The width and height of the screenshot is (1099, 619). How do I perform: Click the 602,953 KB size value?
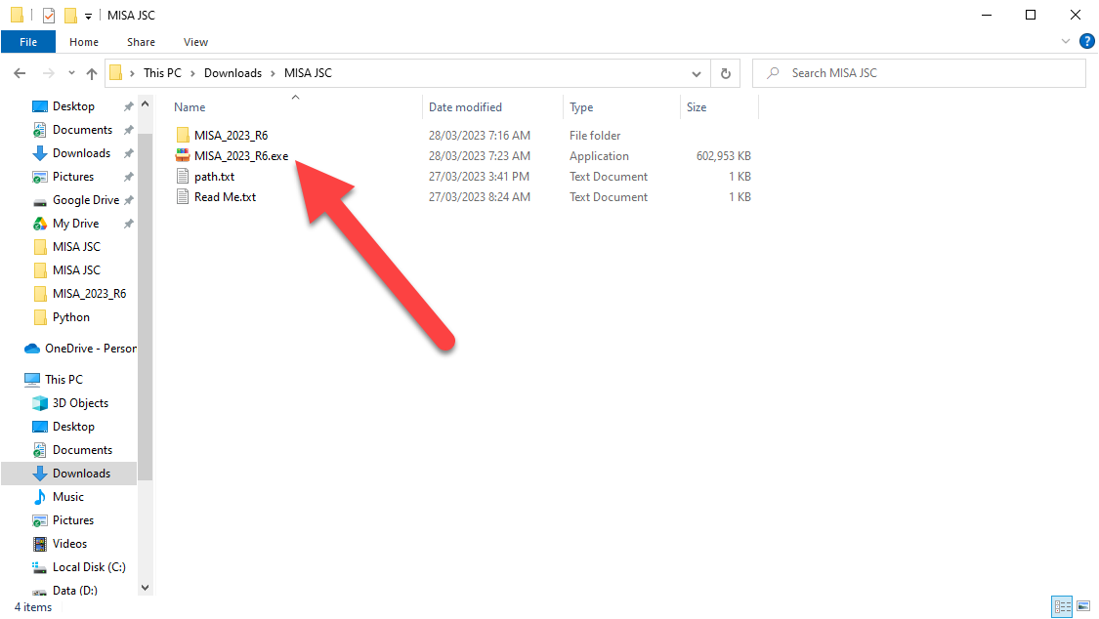point(723,155)
